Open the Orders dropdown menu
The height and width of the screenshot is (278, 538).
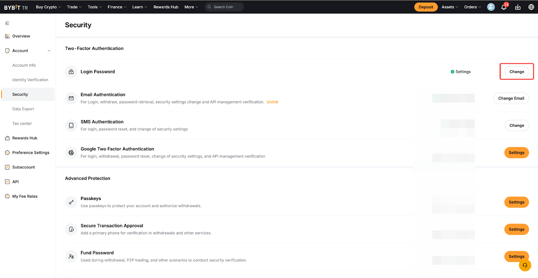point(472,7)
